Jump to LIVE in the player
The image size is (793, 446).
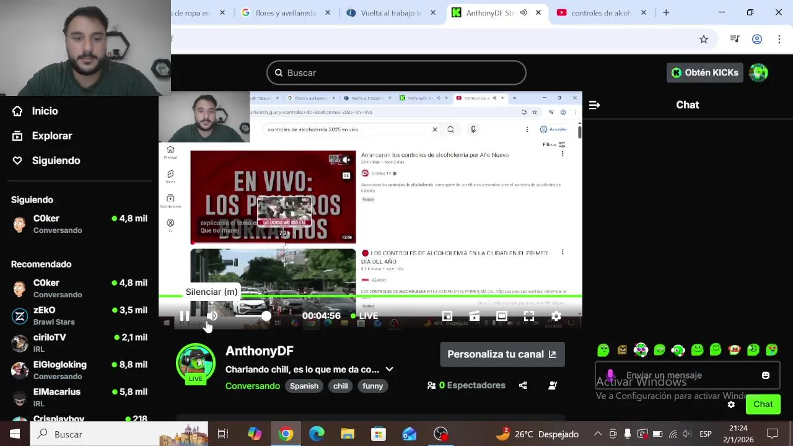pos(364,316)
